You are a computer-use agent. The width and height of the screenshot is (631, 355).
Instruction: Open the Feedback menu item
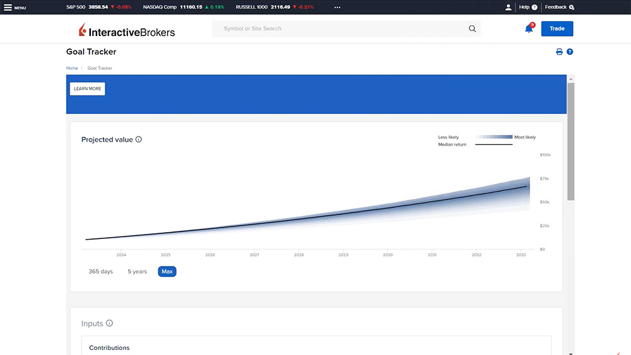(559, 8)
